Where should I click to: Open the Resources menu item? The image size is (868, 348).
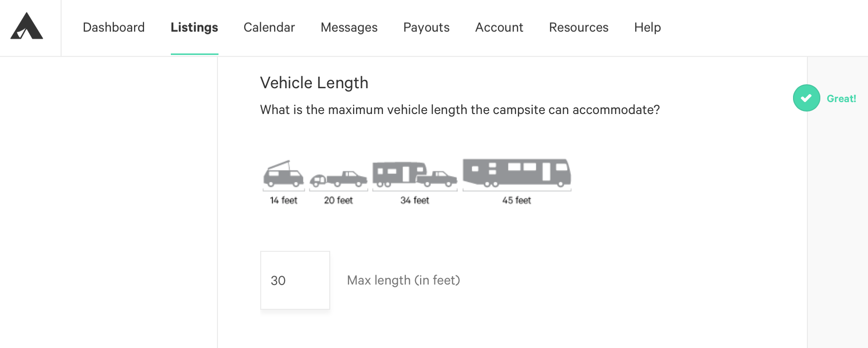pyautogui.click(x=579, y=27)
